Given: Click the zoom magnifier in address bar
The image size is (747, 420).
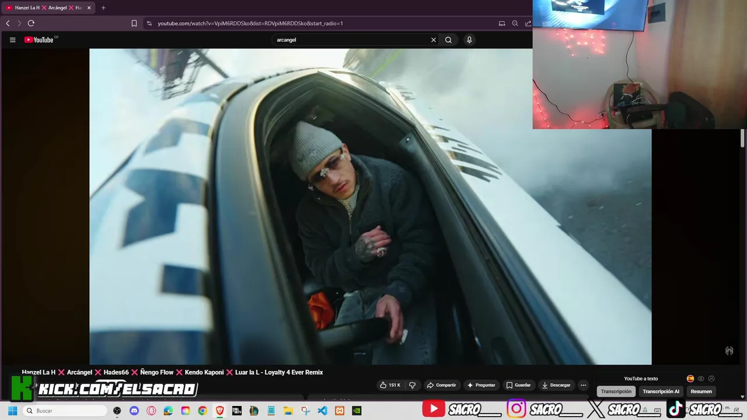Looking at the screenshot, I should [515, 23].
